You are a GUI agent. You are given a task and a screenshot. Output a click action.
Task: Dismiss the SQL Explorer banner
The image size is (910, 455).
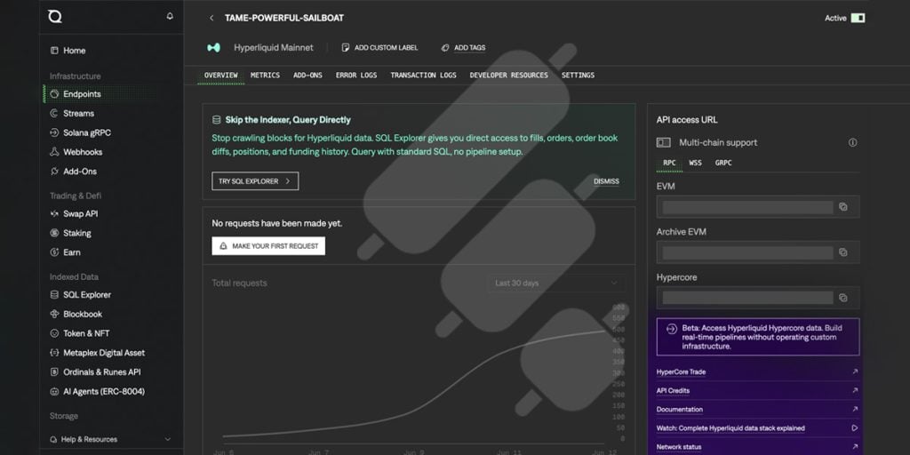[606, 181]
